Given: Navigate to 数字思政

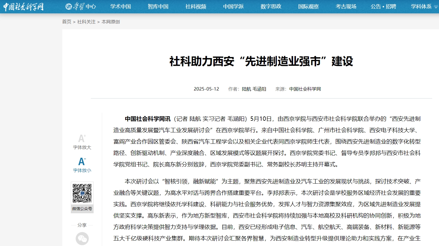Looking at the screenshot, I should 271,6.
